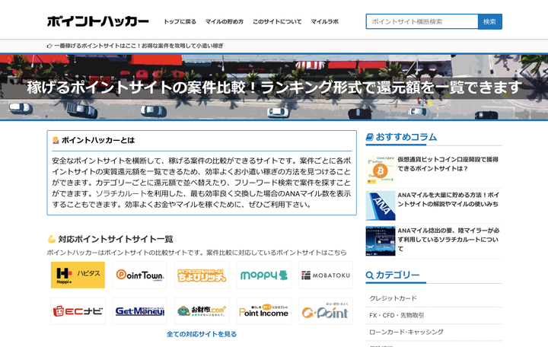Open the お財布.com logo tile
The width and height of the screenshot is (548, 347).
[202, 311]
